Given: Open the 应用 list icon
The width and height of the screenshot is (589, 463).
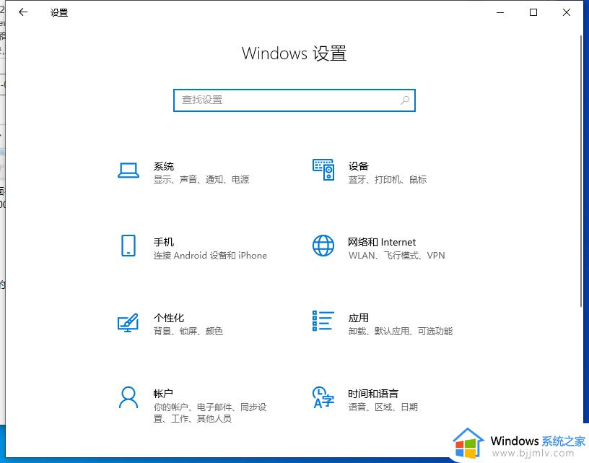Looking at the screenshot, I should [x=323, y=321].
